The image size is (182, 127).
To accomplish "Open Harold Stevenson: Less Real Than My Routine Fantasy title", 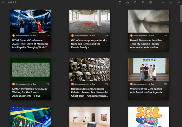I will 146,44.
